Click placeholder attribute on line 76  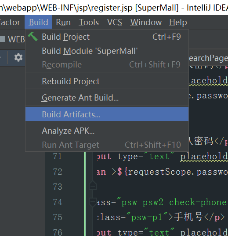tap(204, 232)
